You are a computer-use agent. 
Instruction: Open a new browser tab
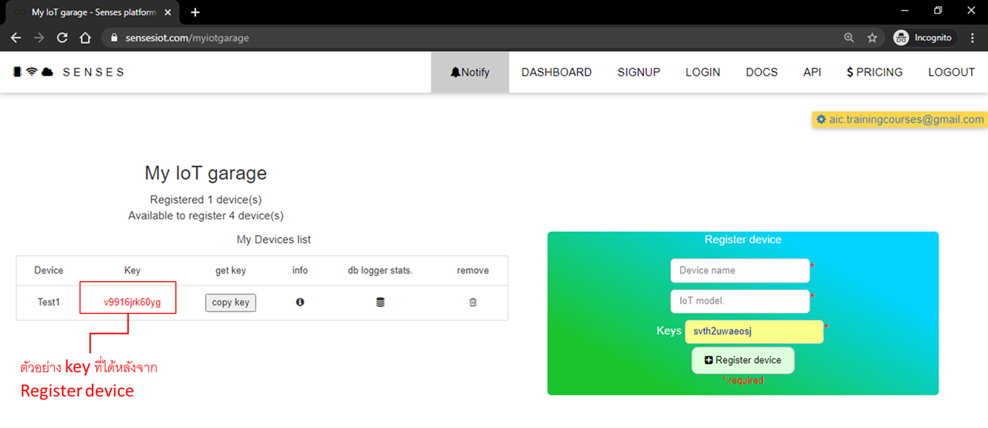tap(195, 12)
